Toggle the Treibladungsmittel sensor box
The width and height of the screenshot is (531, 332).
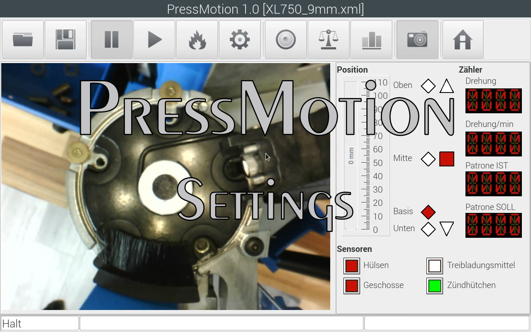pyautogui.click(x=435, y=266)
